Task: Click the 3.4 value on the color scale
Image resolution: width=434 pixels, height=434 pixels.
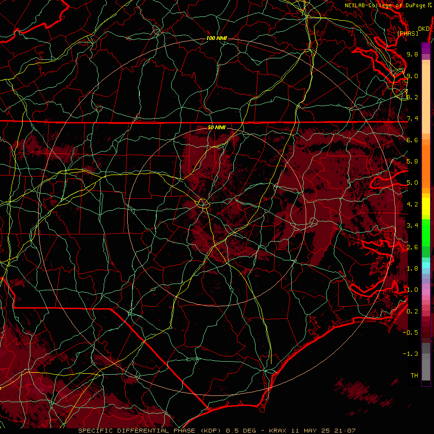Action: pyautogui.click(x=412, y=226)
